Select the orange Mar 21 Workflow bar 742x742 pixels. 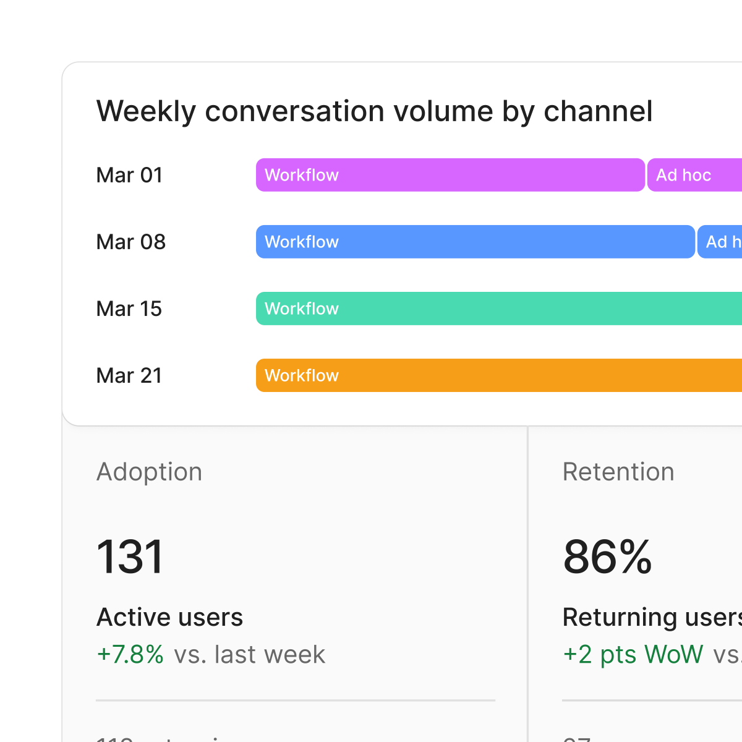[x=499, y=375]
